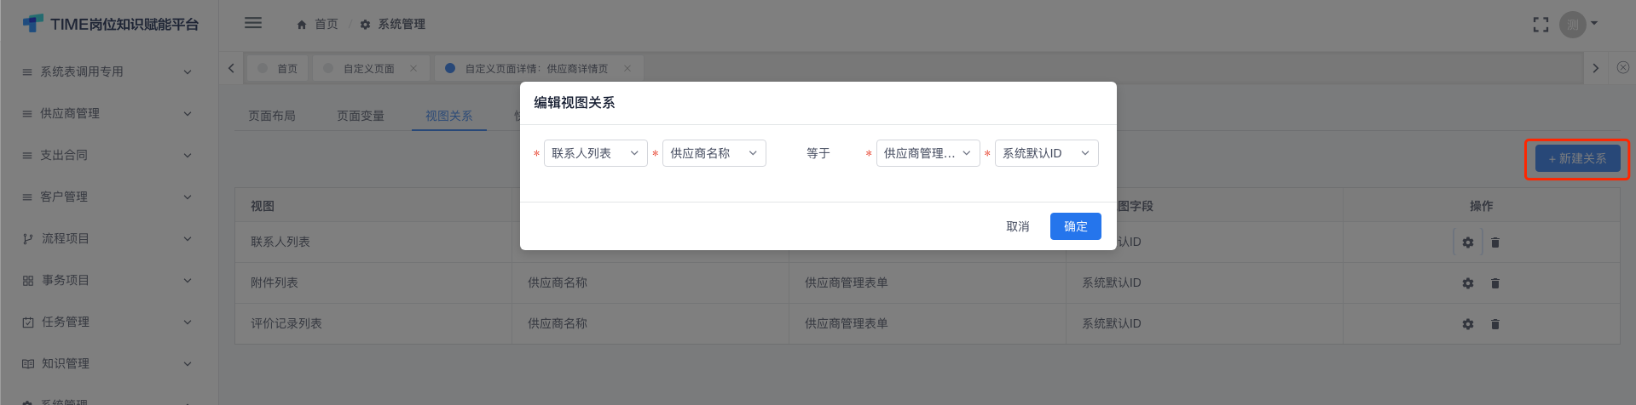The image size is (1636, 405).
Task: Edit settings for 评价记录列表 row
Action: [x=1468, y=324]
